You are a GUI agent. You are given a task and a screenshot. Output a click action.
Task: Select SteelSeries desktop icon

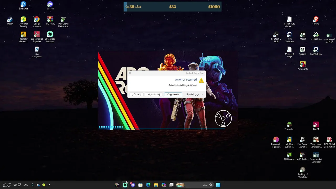[x=316, y=36]
